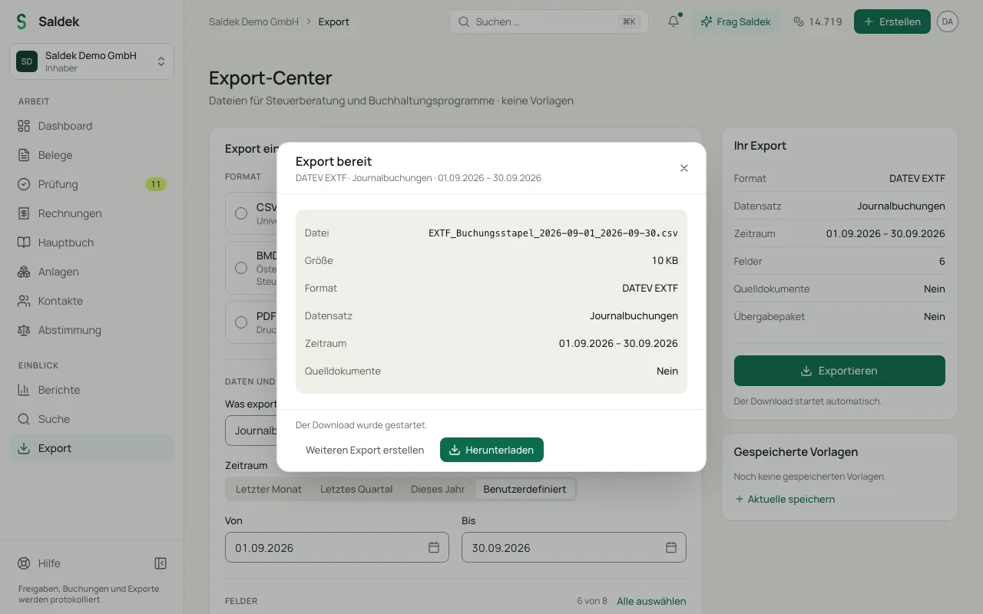Select the Benutzerdefiniert period tab
The width and height of the screenshot is (983, 614).
tap(525, 489)
